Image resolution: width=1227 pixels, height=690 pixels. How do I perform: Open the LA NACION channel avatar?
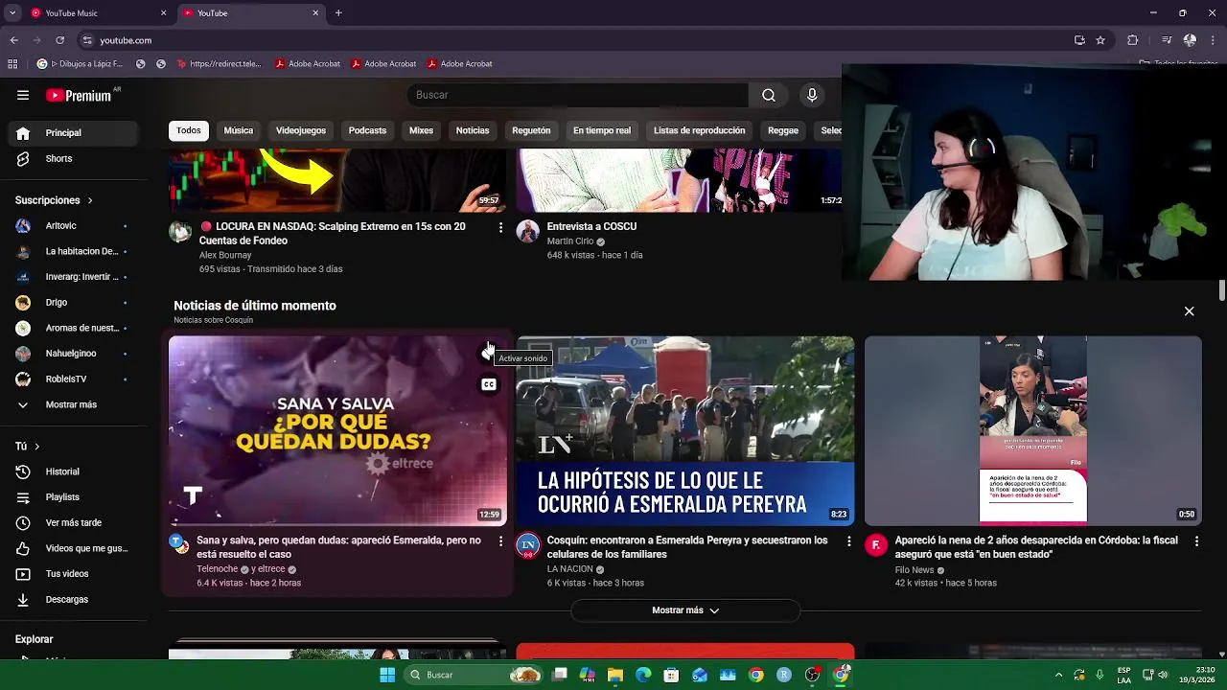pos(528,546)
